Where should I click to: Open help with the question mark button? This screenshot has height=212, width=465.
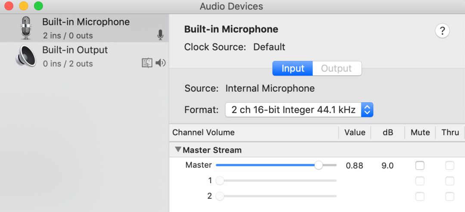[x=442, y=31]
